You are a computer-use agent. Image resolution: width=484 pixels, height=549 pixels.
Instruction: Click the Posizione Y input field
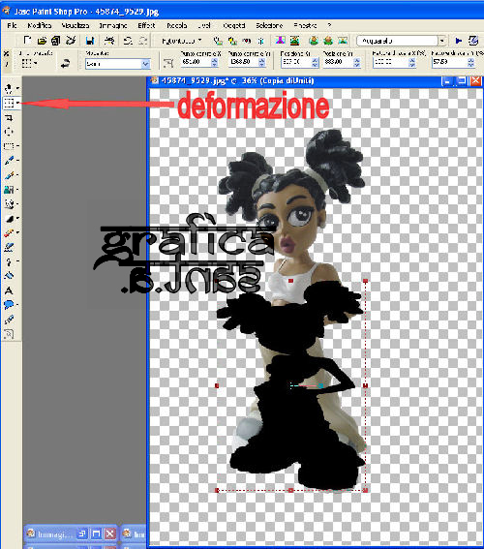click(338, 62)
